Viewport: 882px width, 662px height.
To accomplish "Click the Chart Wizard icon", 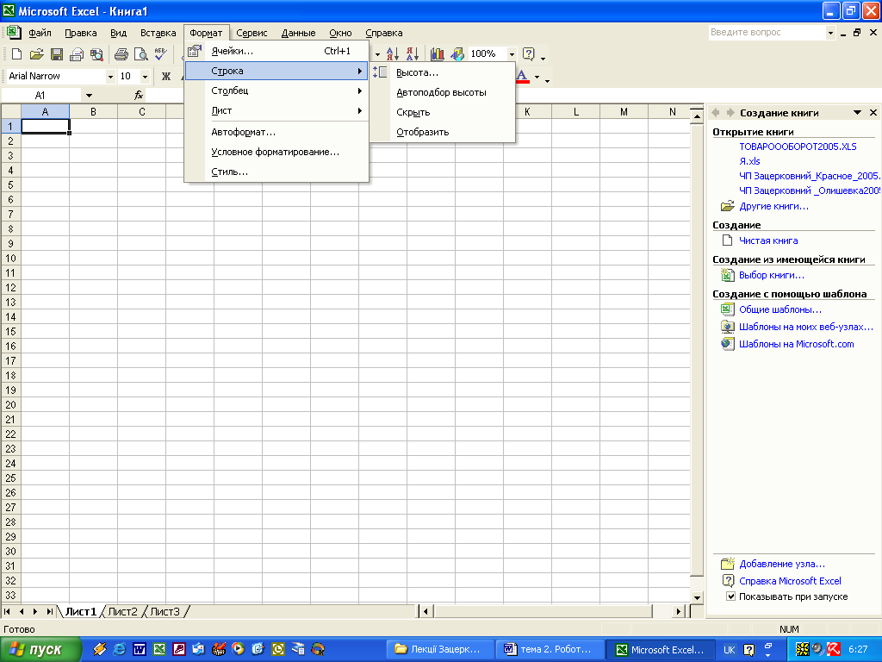I will [x=437, y=54].
